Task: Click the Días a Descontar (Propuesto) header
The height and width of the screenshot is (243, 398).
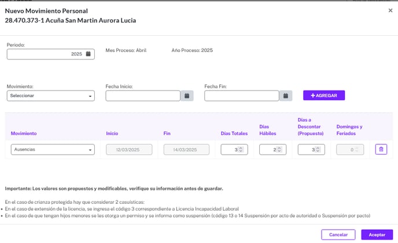Action: (x=311, y=126)
